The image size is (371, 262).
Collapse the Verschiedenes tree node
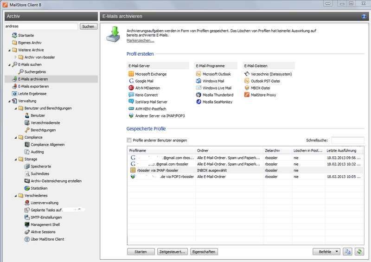tap(16, 196)
